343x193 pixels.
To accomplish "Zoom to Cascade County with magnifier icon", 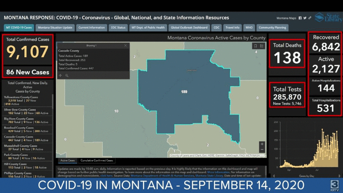I will click(67, 75).
